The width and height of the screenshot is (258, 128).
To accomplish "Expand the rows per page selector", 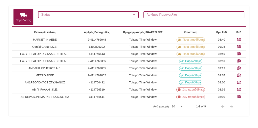I will pos(177,107).
